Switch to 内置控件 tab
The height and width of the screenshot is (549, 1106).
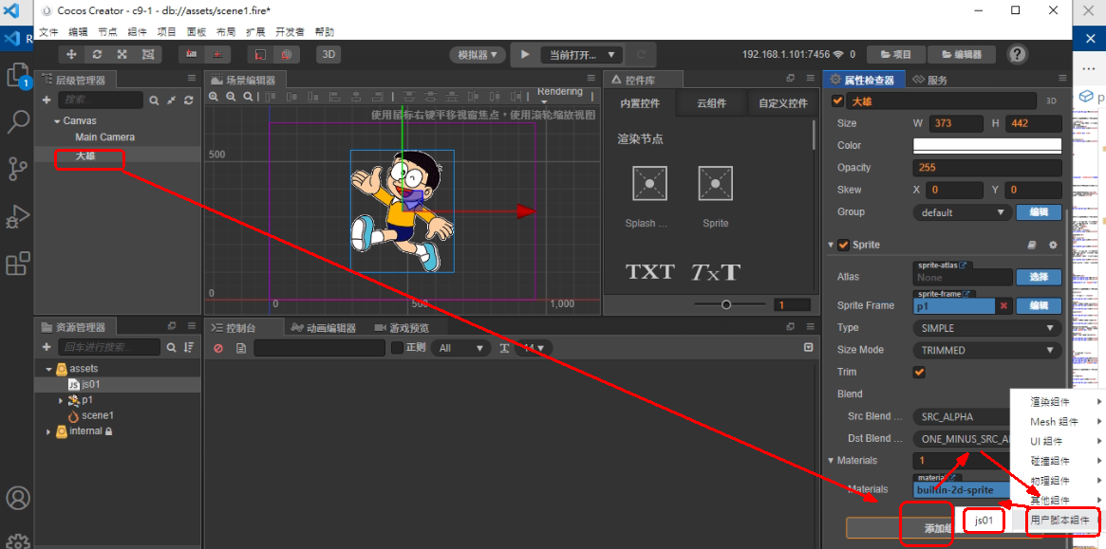(640, 103)
